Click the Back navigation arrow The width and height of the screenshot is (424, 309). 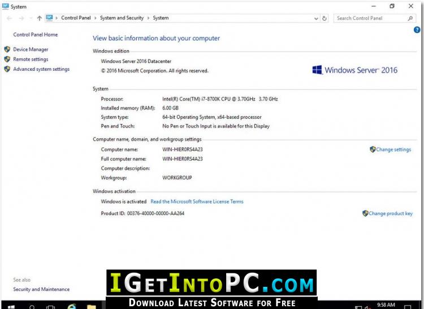[x=9, y=18]
